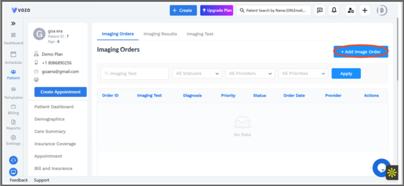Open the Dashboard sidebar icon
The image size is (404, 186).
pyautogui.click(x=13, y=35)
